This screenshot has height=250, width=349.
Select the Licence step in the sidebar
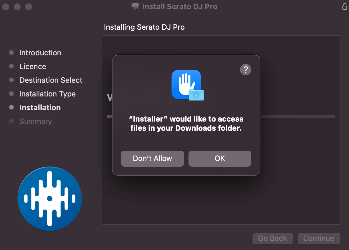[33, 66]
